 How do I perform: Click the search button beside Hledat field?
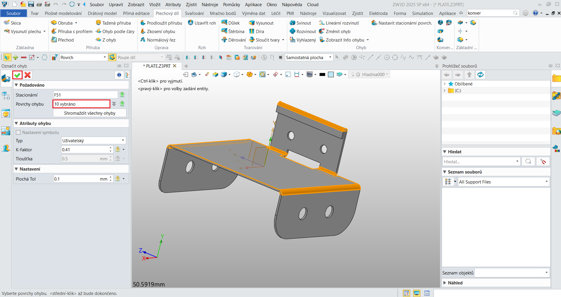pos(528,161)
